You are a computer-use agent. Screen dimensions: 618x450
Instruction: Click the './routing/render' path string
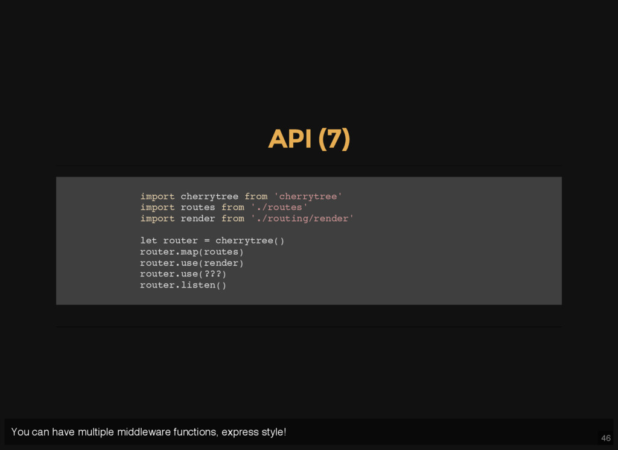(302, 219)
